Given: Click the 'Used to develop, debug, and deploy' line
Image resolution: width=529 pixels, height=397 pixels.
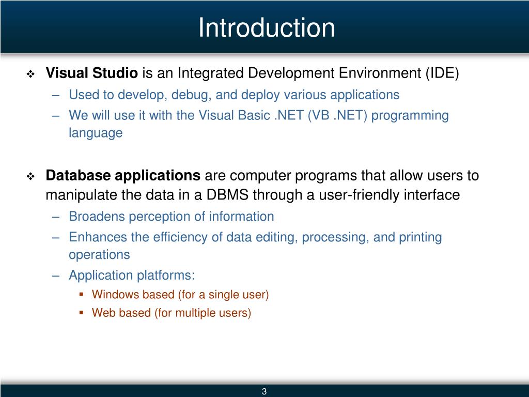Looking at the screenshot, I should (234, 95).
